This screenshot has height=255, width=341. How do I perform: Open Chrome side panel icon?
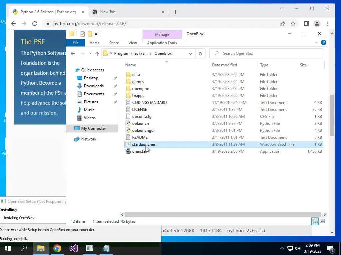coord(306,24)
